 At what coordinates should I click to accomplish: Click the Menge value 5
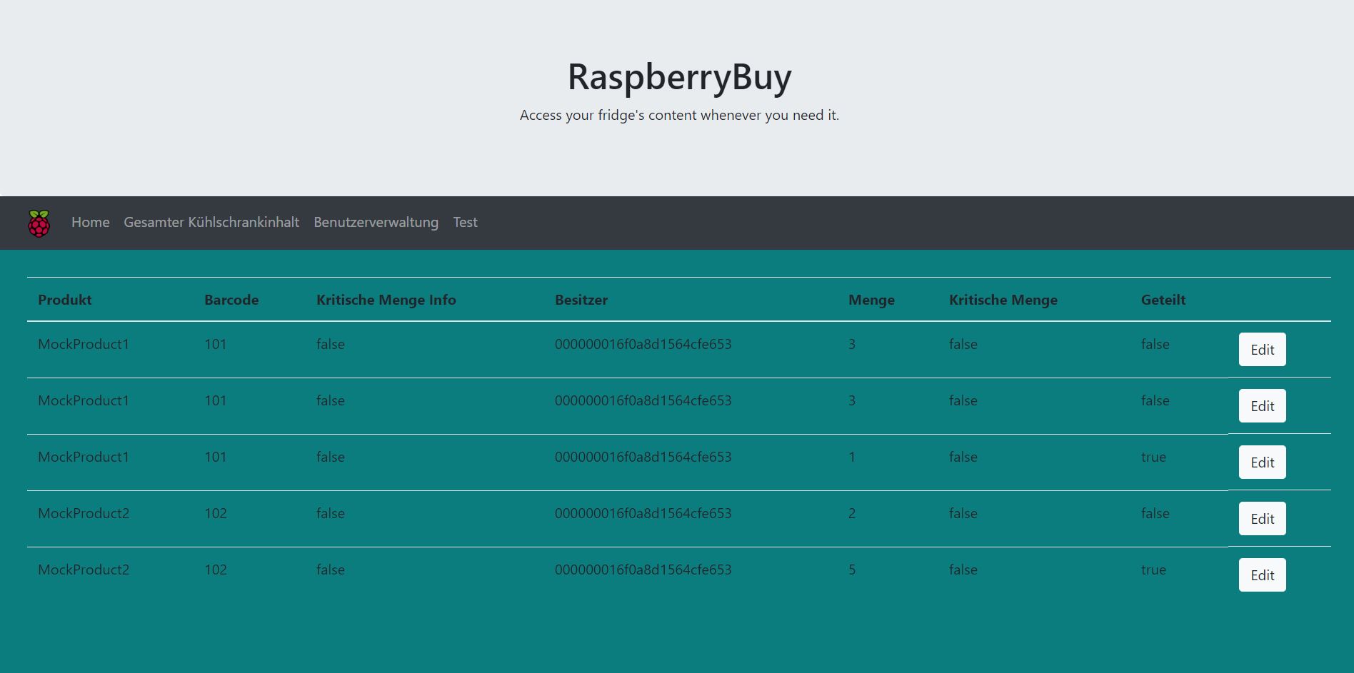[x=852, y=570]
